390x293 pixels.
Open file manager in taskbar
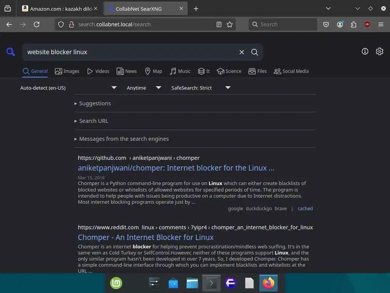tap(192, 283)
